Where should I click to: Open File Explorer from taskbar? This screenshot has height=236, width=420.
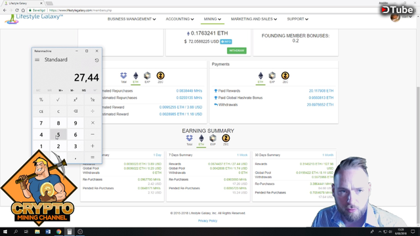point(37,231)
